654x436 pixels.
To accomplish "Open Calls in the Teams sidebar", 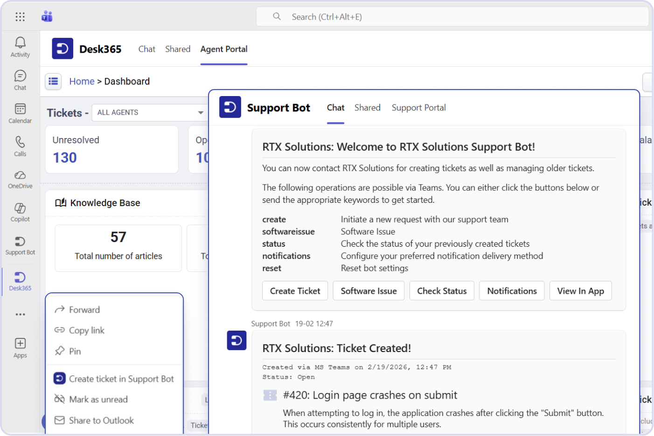I will 20,146.
